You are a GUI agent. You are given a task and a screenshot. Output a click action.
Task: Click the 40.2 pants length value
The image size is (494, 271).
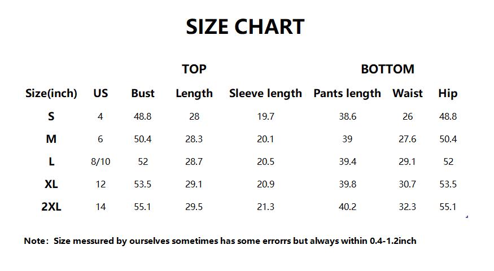click(x=348, y=207)
